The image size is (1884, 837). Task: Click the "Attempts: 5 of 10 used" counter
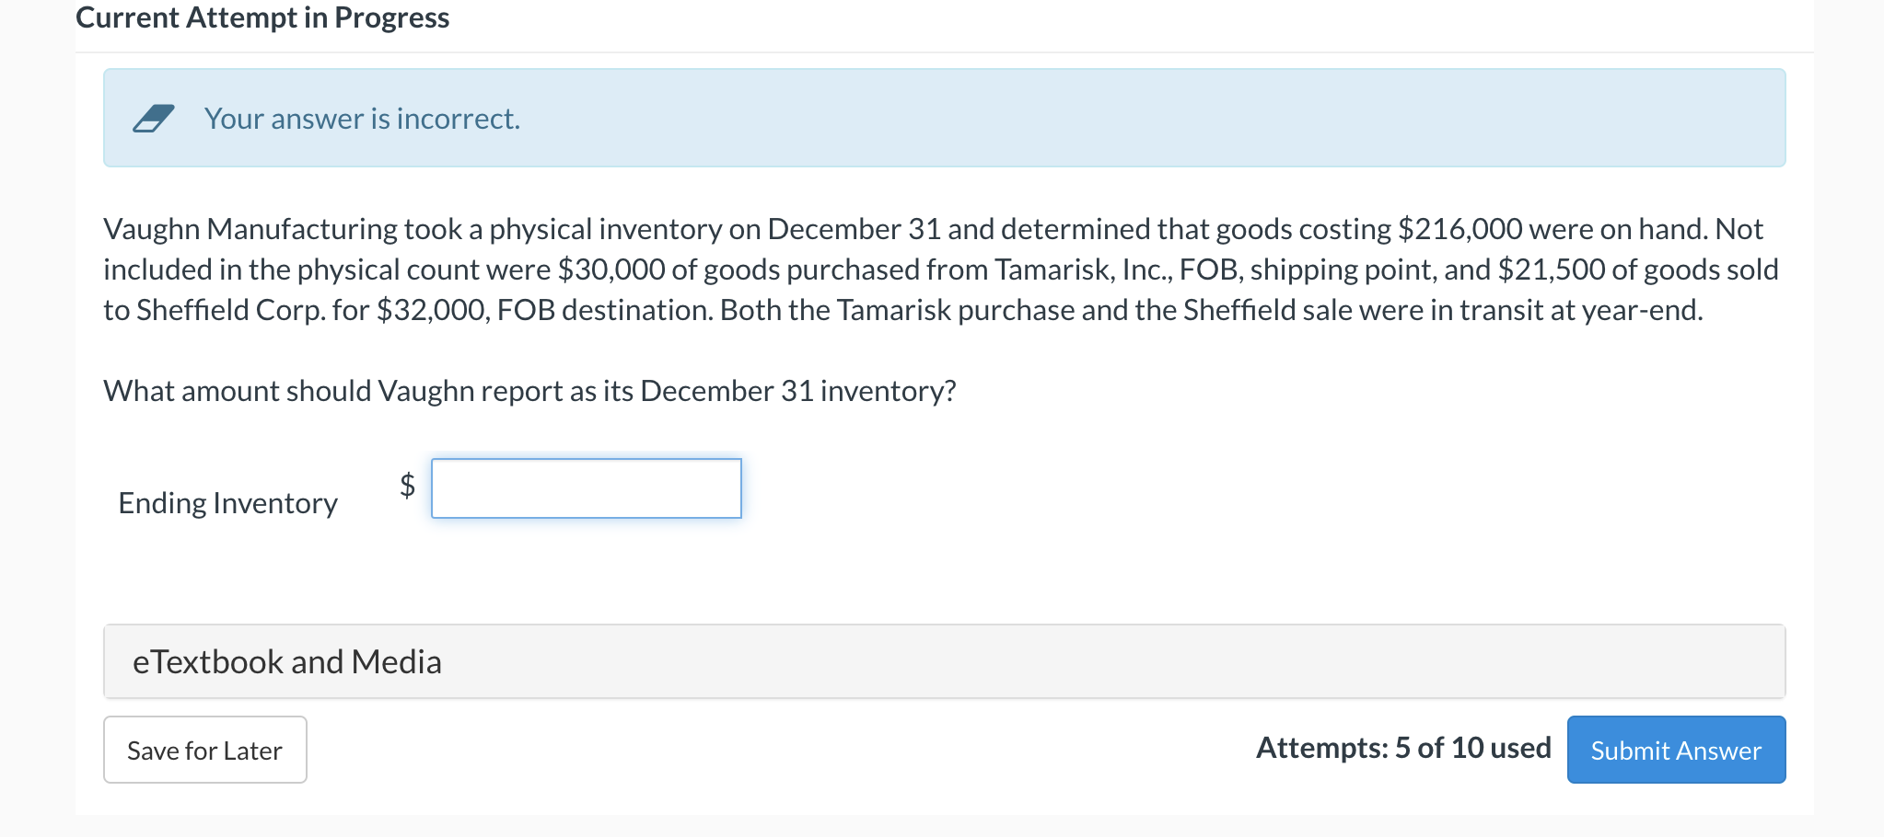click(1402, 748)
